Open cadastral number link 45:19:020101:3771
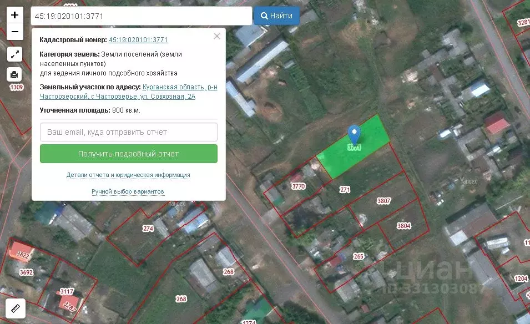The height and width of the screenshot is (324, 530). click(x=138, y=40)
